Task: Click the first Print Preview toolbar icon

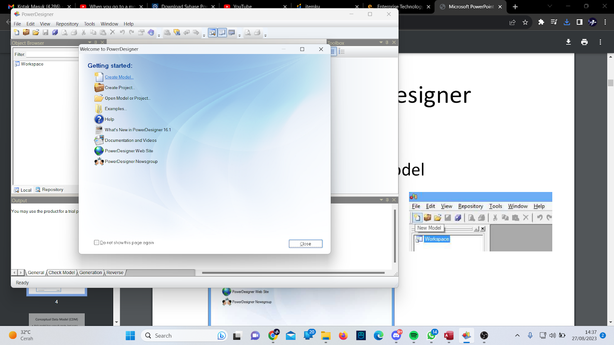Action: click(x=64, y=33)
